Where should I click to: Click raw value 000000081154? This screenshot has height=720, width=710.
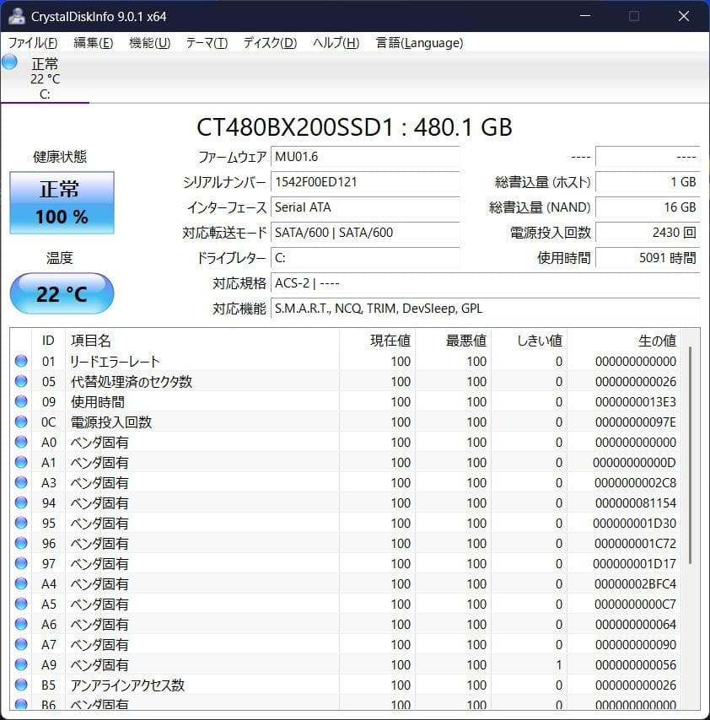[x=636, y=502]
